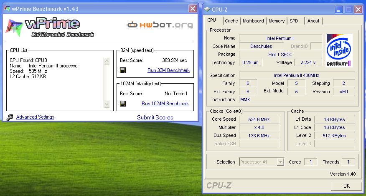Minimize the CPU-Z window

(x=339, y=10)
